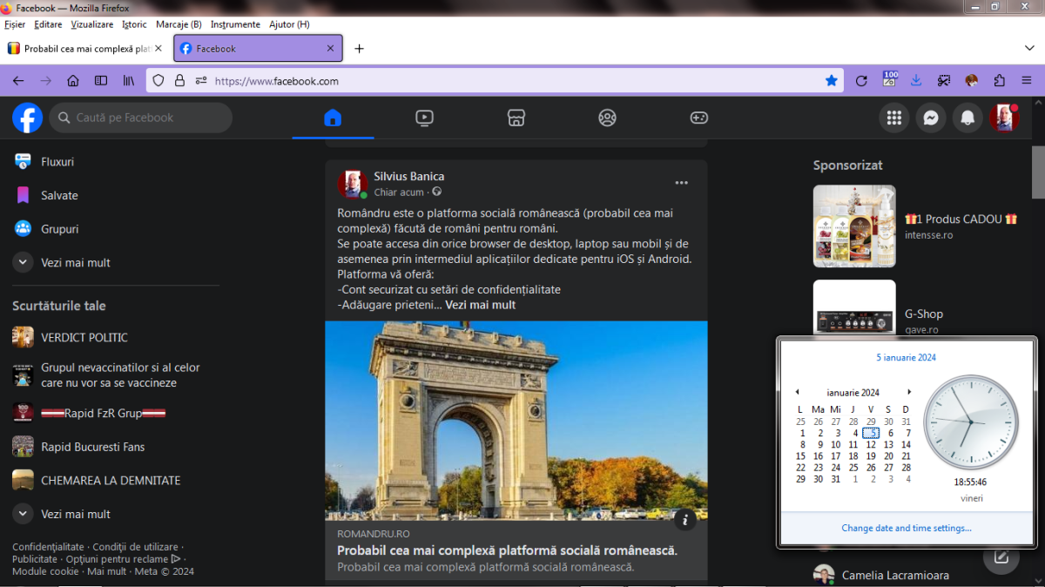This screenshot has height=587, width=1045.
Task: Open the Gaming controller icon
Action: click(699, 118)
